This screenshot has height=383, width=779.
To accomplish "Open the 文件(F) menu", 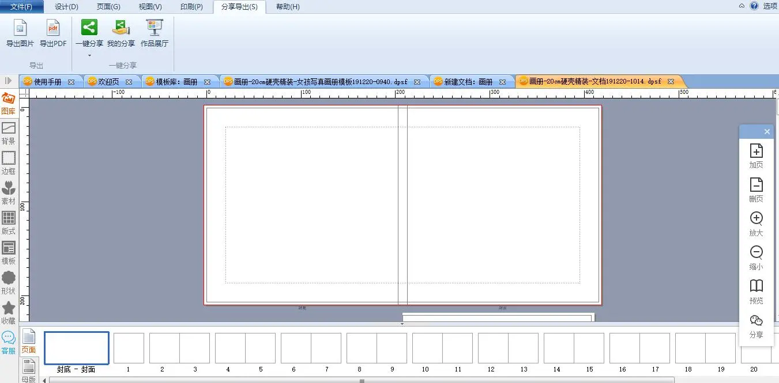I will 21,6.
